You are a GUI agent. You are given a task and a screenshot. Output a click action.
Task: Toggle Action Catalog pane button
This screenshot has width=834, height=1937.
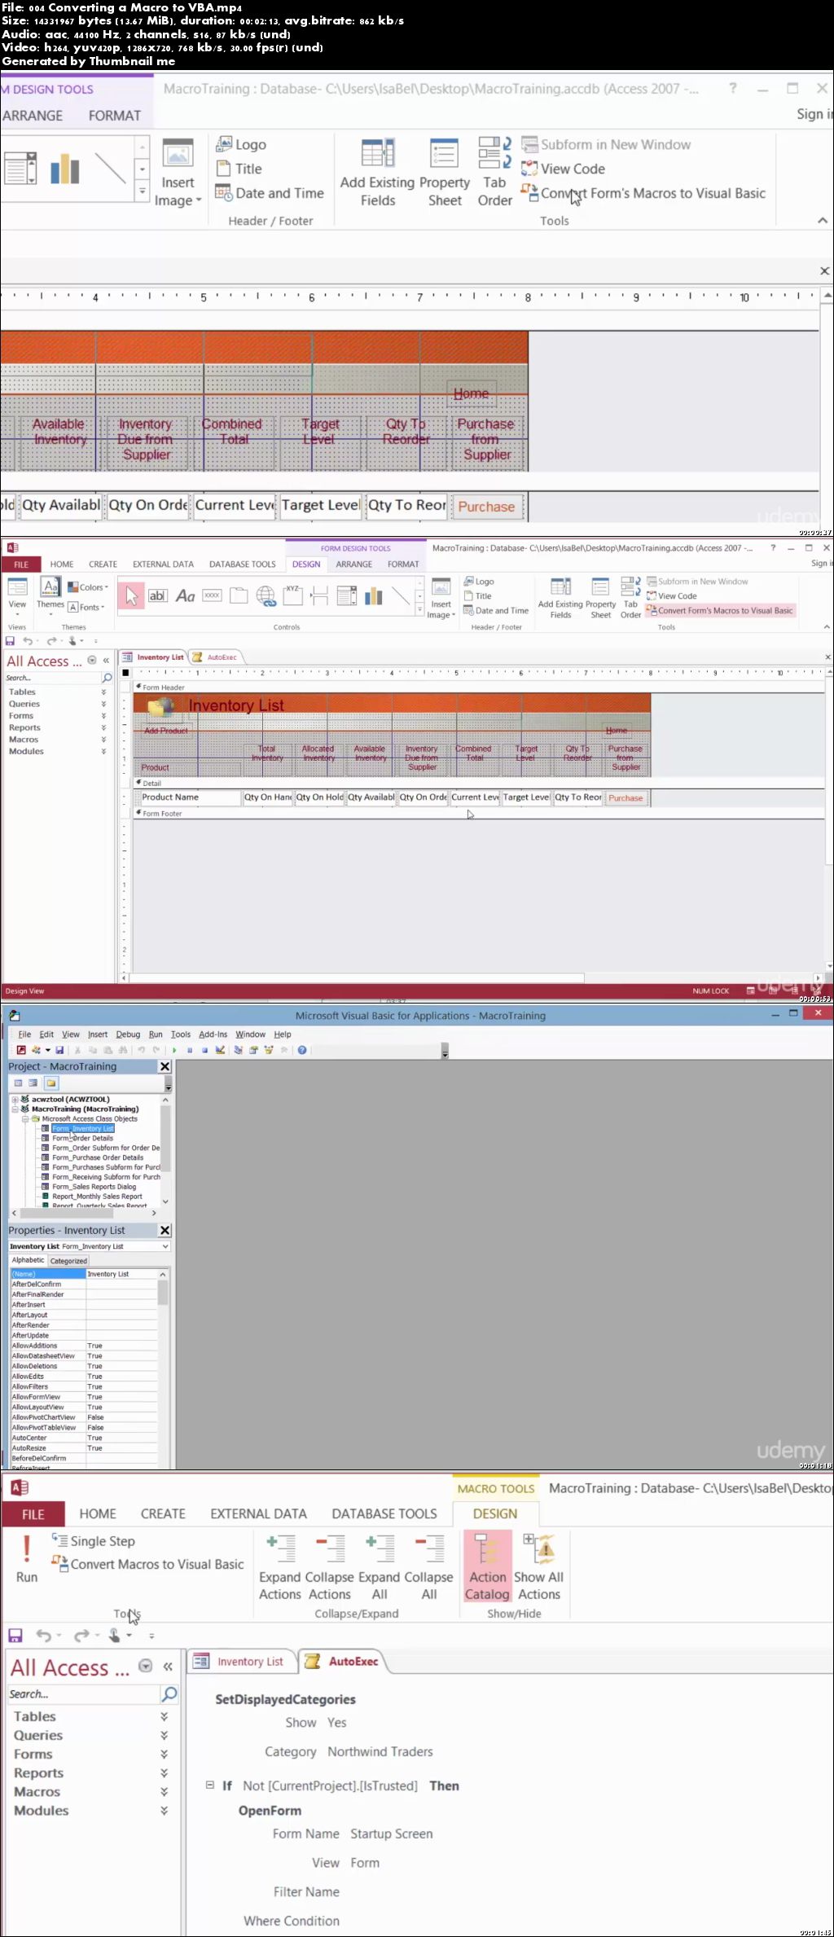click(x=487, y=1566)
